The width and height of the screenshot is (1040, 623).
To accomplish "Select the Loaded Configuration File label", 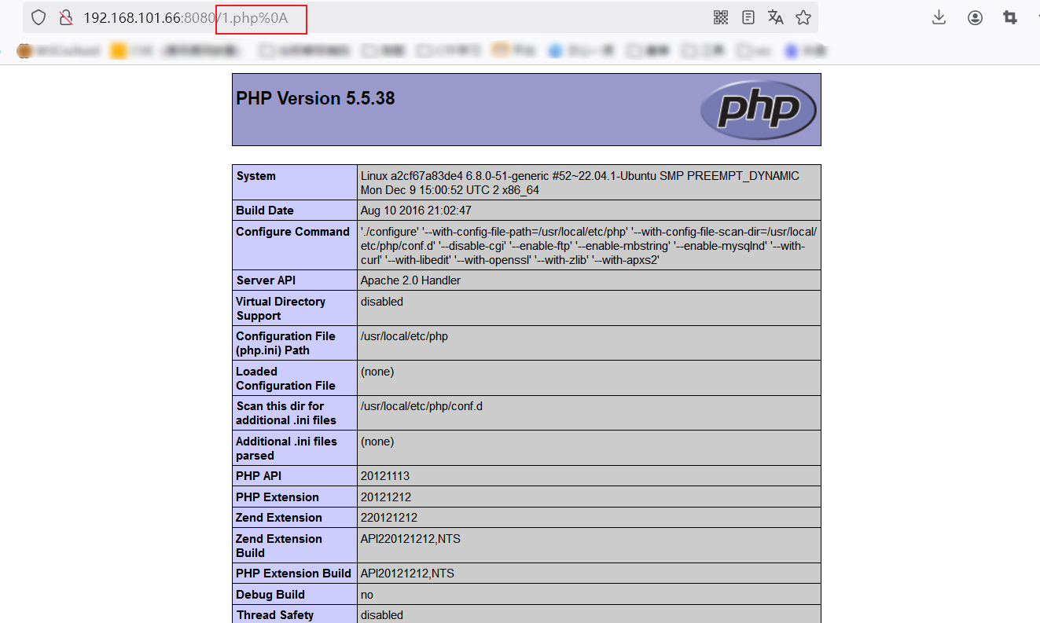I will [285, 379].
